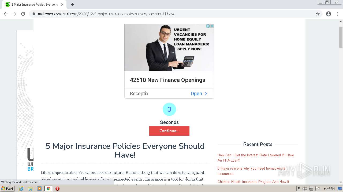Show hidden system tray icons

point(299,189)
